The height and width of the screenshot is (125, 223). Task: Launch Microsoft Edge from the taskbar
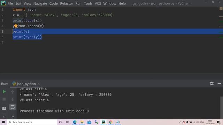point(75,122)
